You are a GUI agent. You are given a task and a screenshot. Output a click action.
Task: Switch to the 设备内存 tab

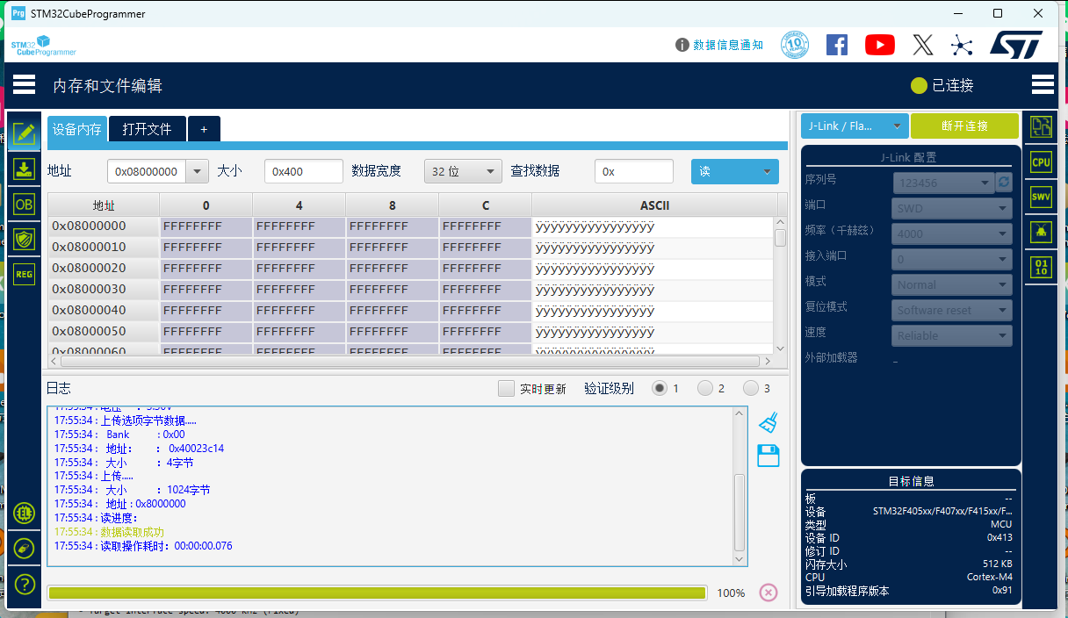(x=77, y=129)
